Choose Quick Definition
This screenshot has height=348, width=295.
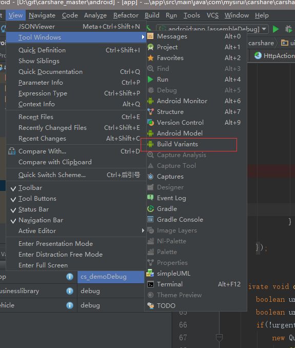coord(76,50)
